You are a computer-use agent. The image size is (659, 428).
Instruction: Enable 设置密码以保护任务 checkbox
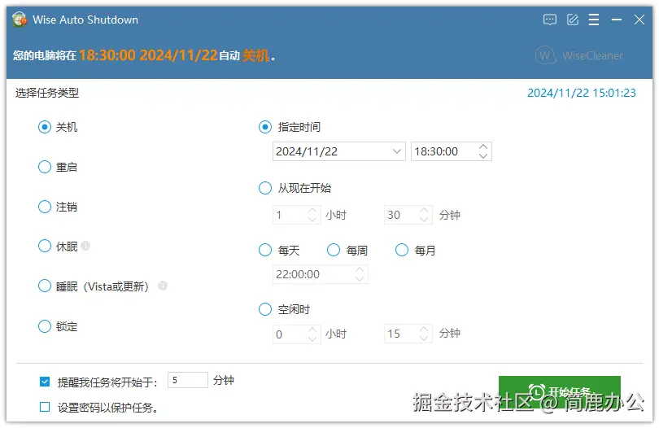(45, 407)
